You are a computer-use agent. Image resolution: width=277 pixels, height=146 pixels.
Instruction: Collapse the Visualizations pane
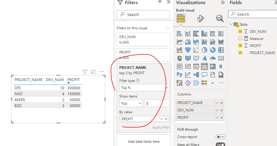click(x=223, y=2)
